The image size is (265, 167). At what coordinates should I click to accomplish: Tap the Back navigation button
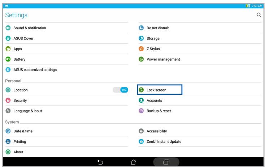[100, 162]
